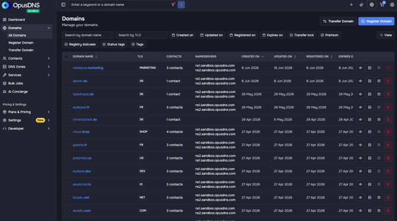Click the server icon in laksdn.de row
Viewport: 397px width, 221px height.
tap(370, 81)
